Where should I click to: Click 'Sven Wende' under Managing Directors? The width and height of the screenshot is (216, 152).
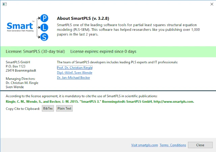coord(15,87)
